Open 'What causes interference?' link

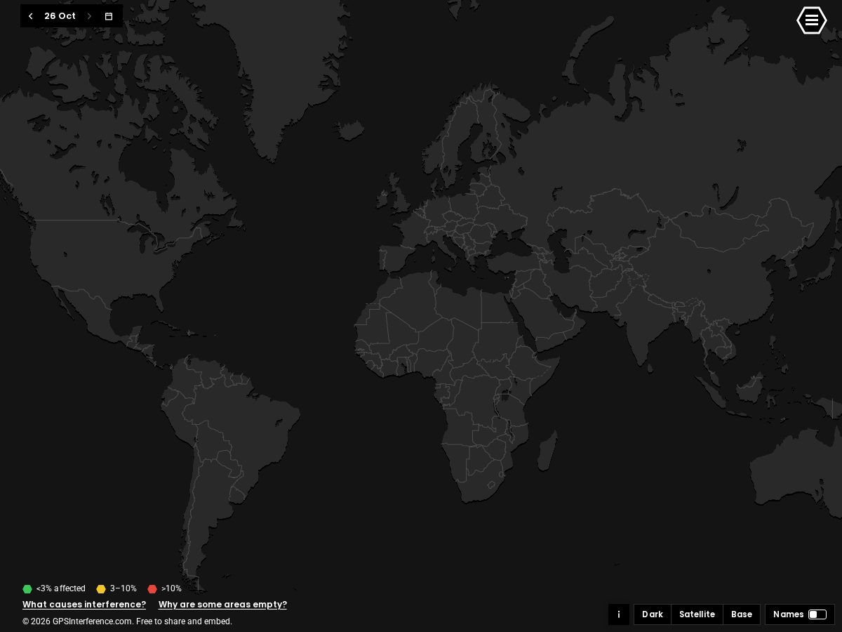[x=84, y=605]
